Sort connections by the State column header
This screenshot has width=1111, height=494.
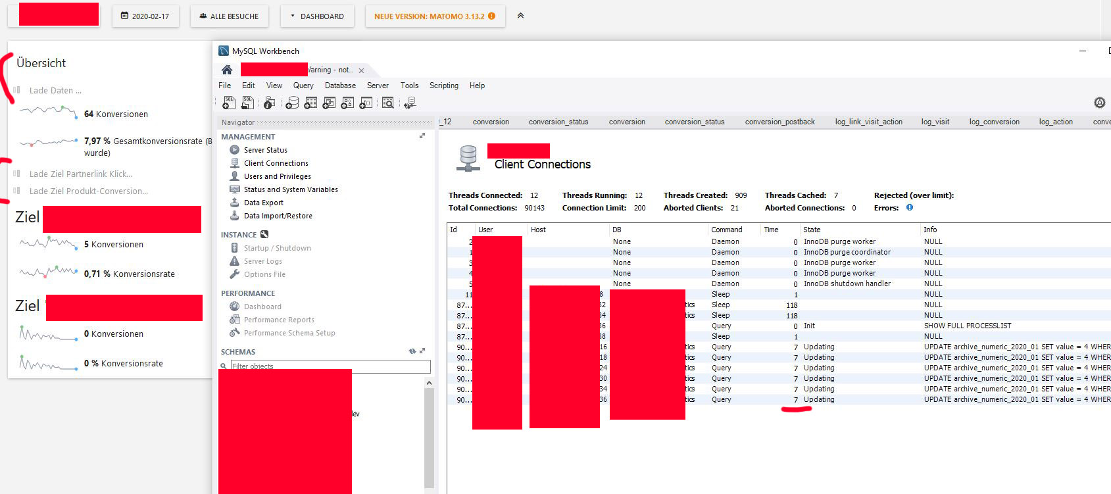click(860, 230)
